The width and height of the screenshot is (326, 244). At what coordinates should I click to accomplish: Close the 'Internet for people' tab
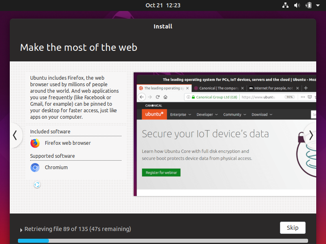297,88
